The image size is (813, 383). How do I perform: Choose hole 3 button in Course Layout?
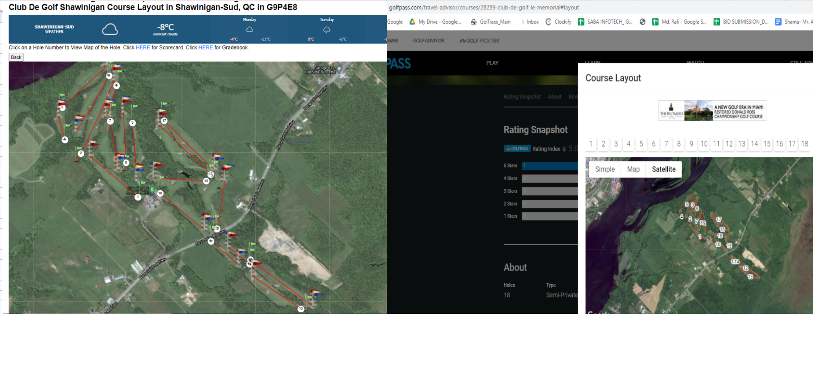[x=616, y=144]
